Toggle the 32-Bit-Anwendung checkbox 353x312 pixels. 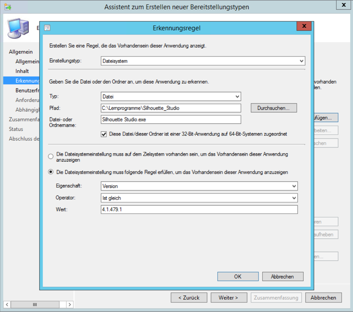pyautogui.click(x=104, y=134)
